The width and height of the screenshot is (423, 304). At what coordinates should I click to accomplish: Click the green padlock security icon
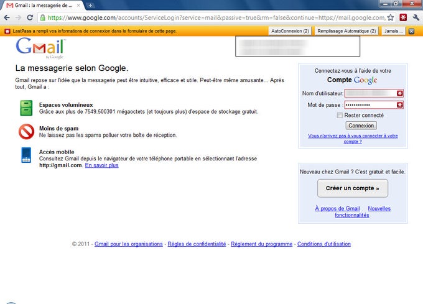[x=43, y=18]
